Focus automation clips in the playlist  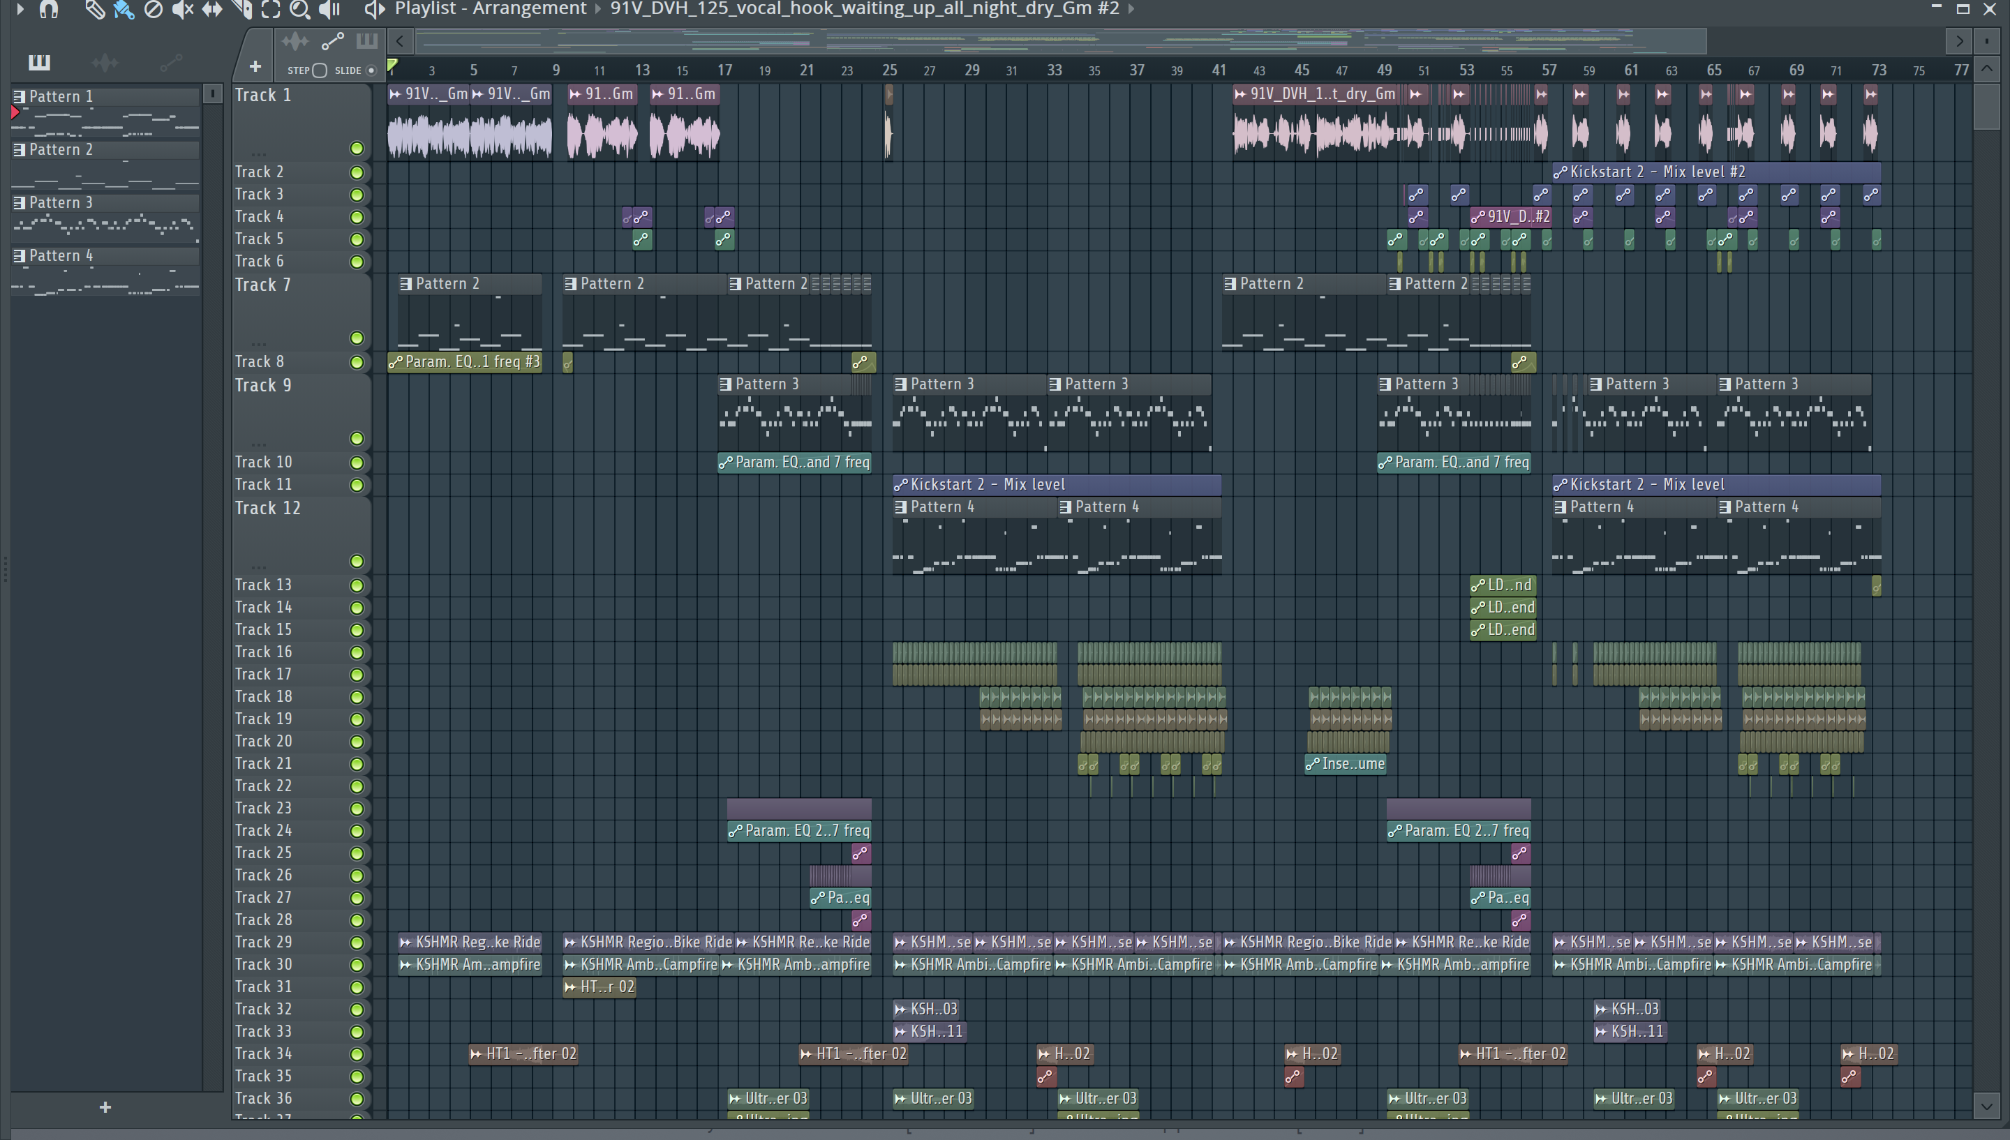point(332,40)
